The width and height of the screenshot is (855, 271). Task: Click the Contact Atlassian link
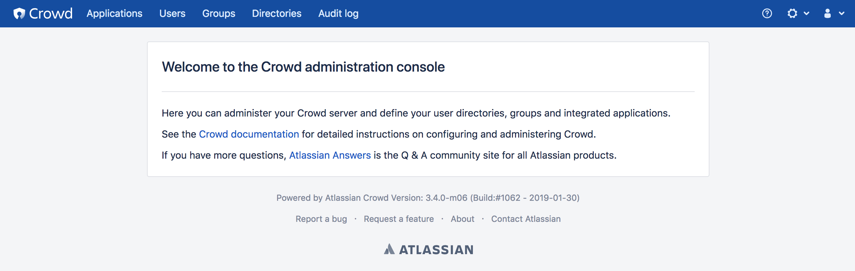pyautogui.click(x=526, y=219)
